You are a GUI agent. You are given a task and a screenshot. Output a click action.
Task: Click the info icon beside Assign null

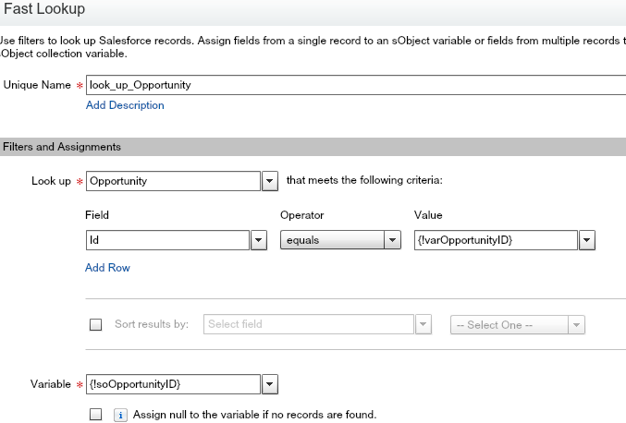point(119,415)
